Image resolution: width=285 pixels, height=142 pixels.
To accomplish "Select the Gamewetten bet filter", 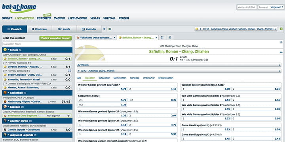I will coord(120,78).
